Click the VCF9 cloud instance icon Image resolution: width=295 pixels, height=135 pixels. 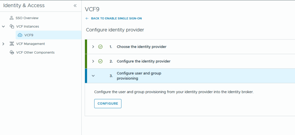pos(20,35)
